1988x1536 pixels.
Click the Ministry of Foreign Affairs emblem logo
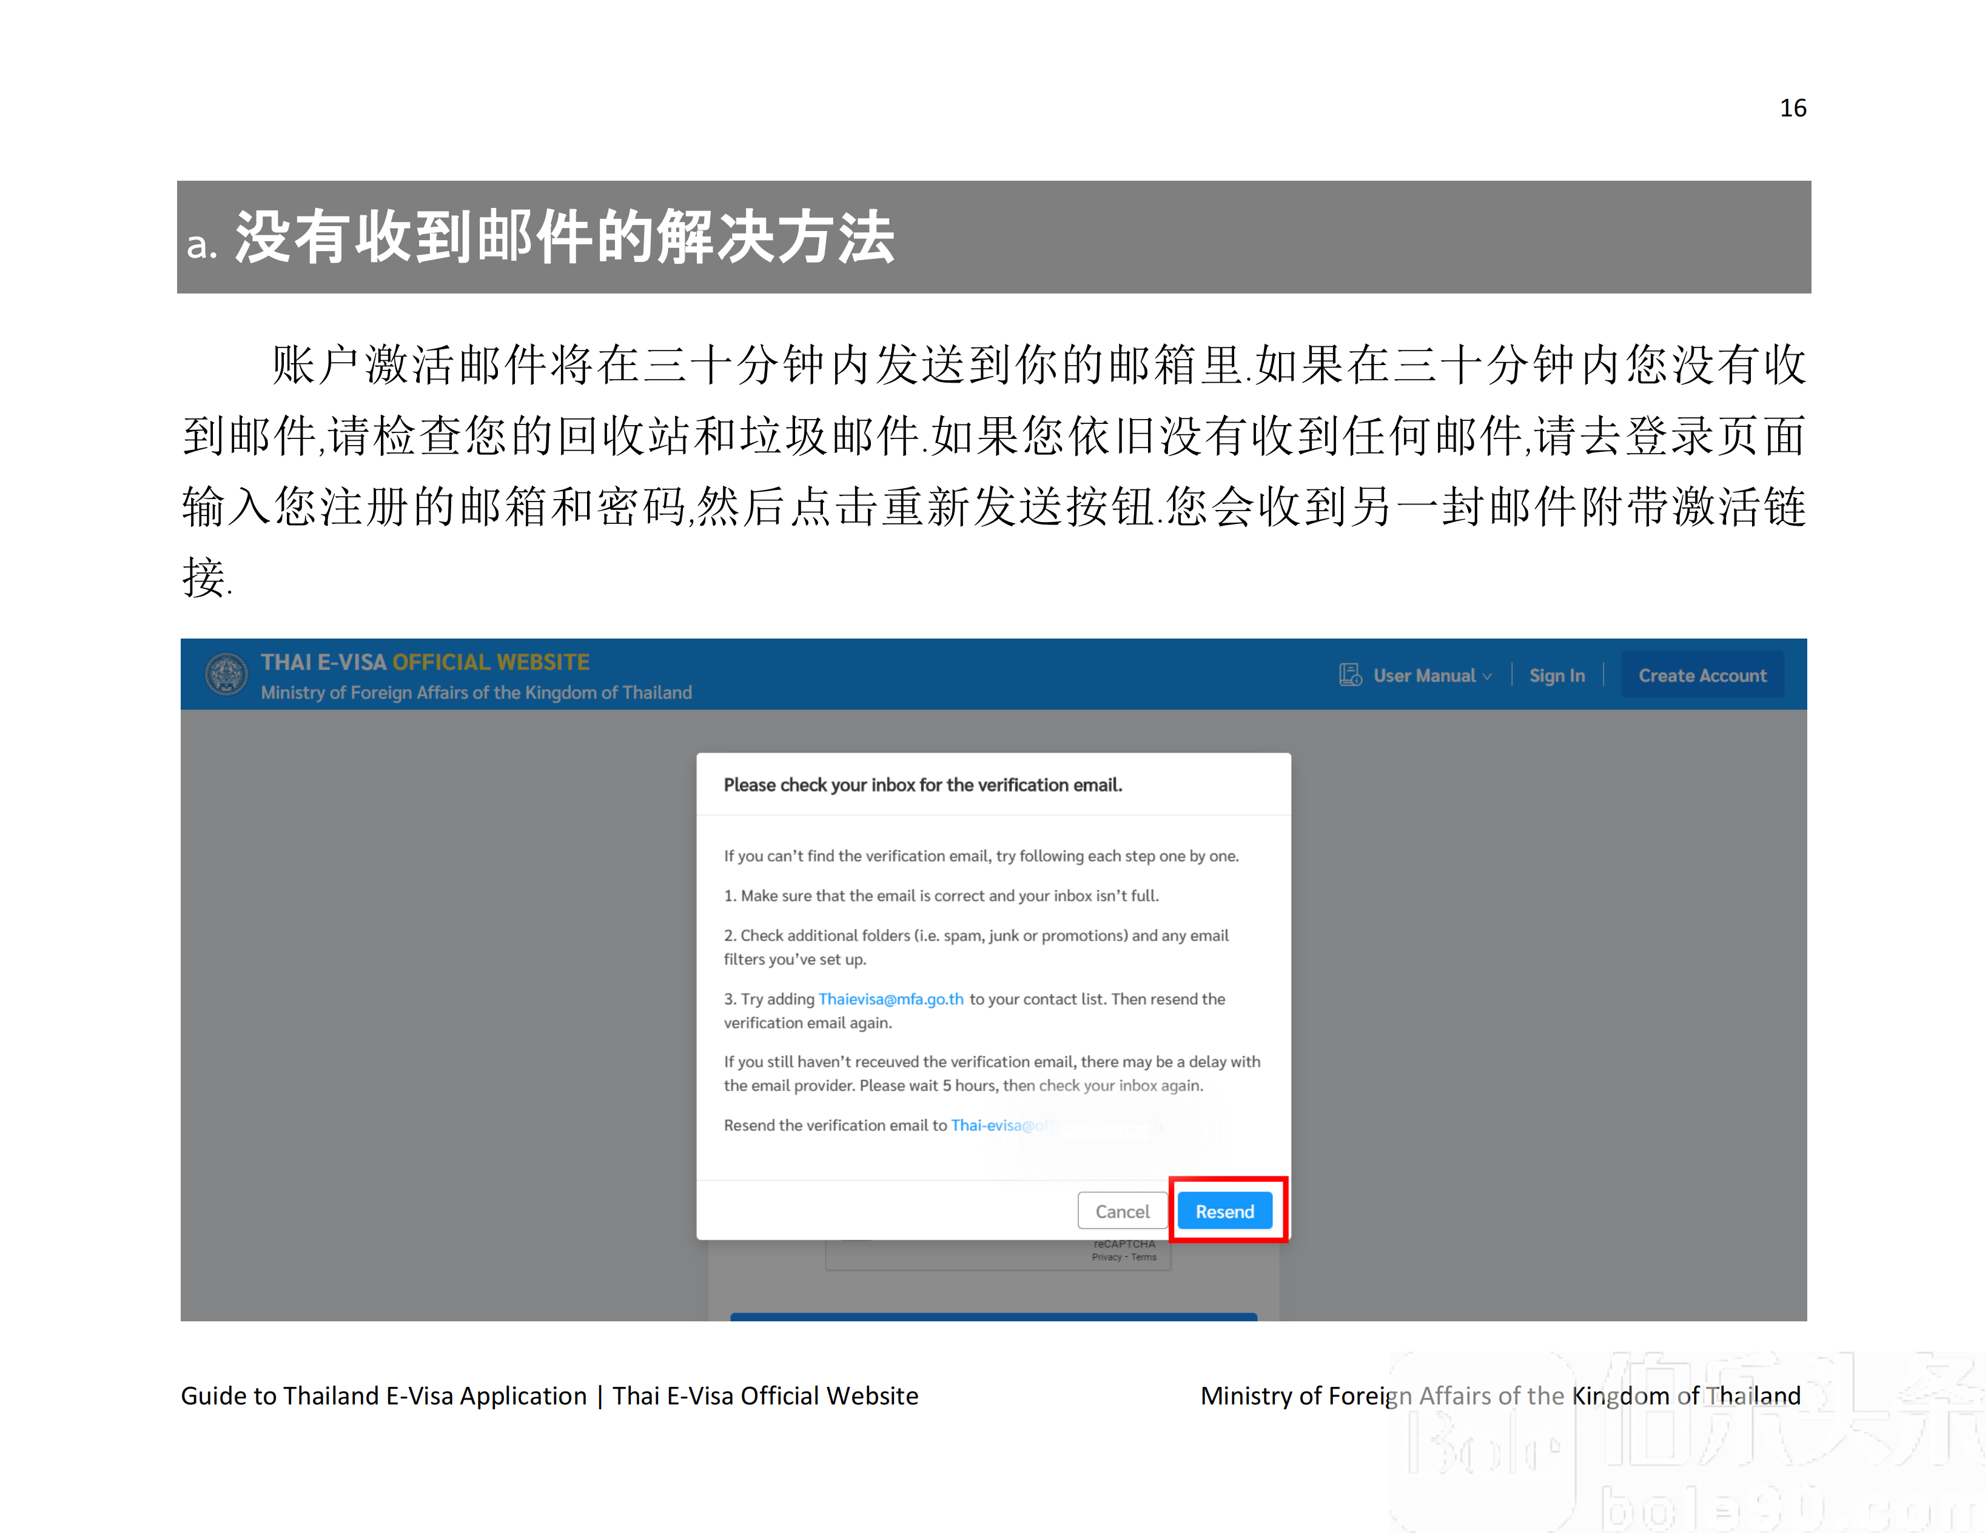click(226, 674)
